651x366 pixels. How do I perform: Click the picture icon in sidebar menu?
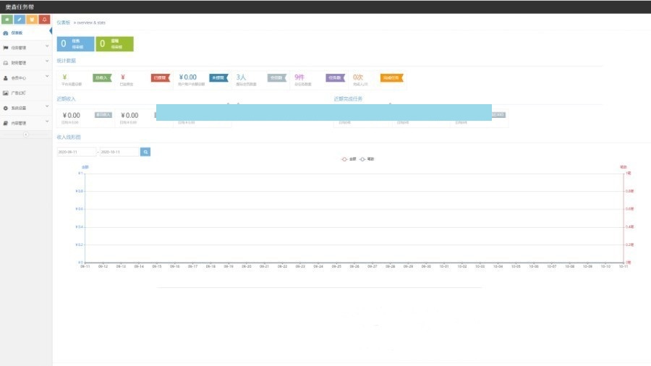pos(6,93)
